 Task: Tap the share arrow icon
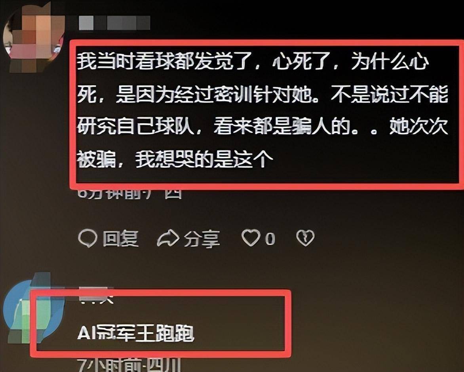coord(168,238)
